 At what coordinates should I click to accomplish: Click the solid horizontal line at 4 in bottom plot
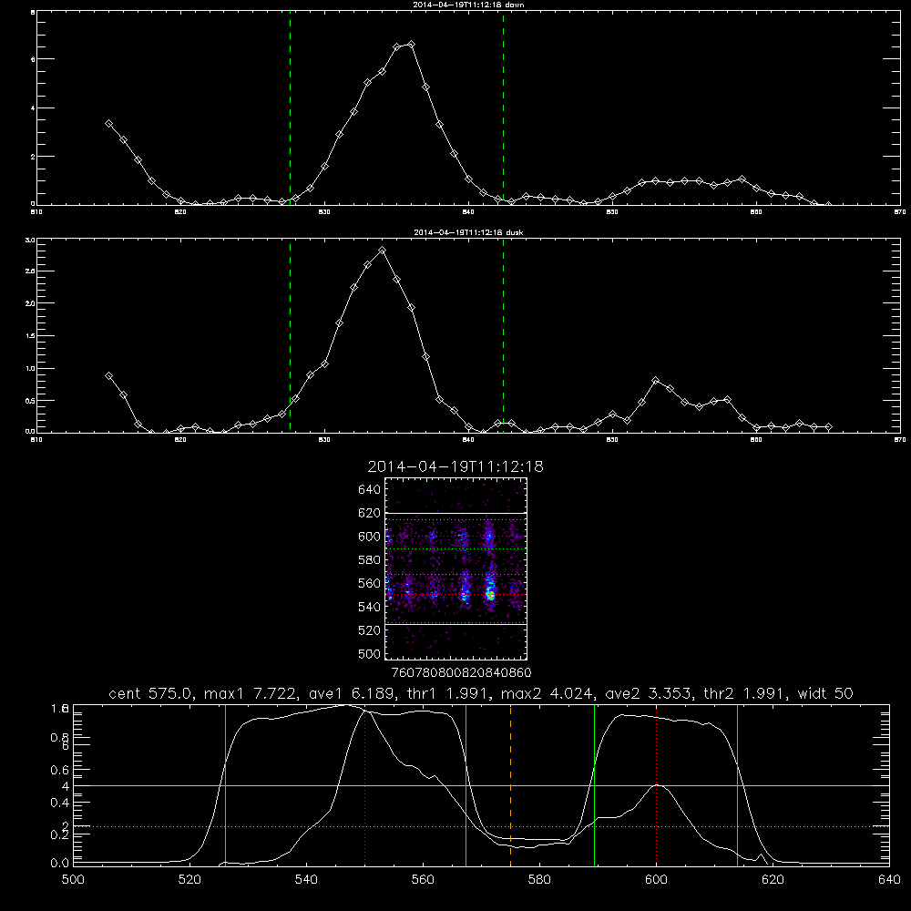pos(481,785)
